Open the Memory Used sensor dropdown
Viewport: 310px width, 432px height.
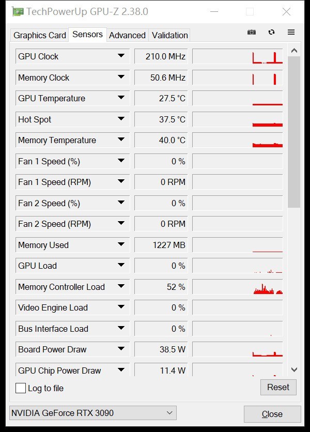122,244
